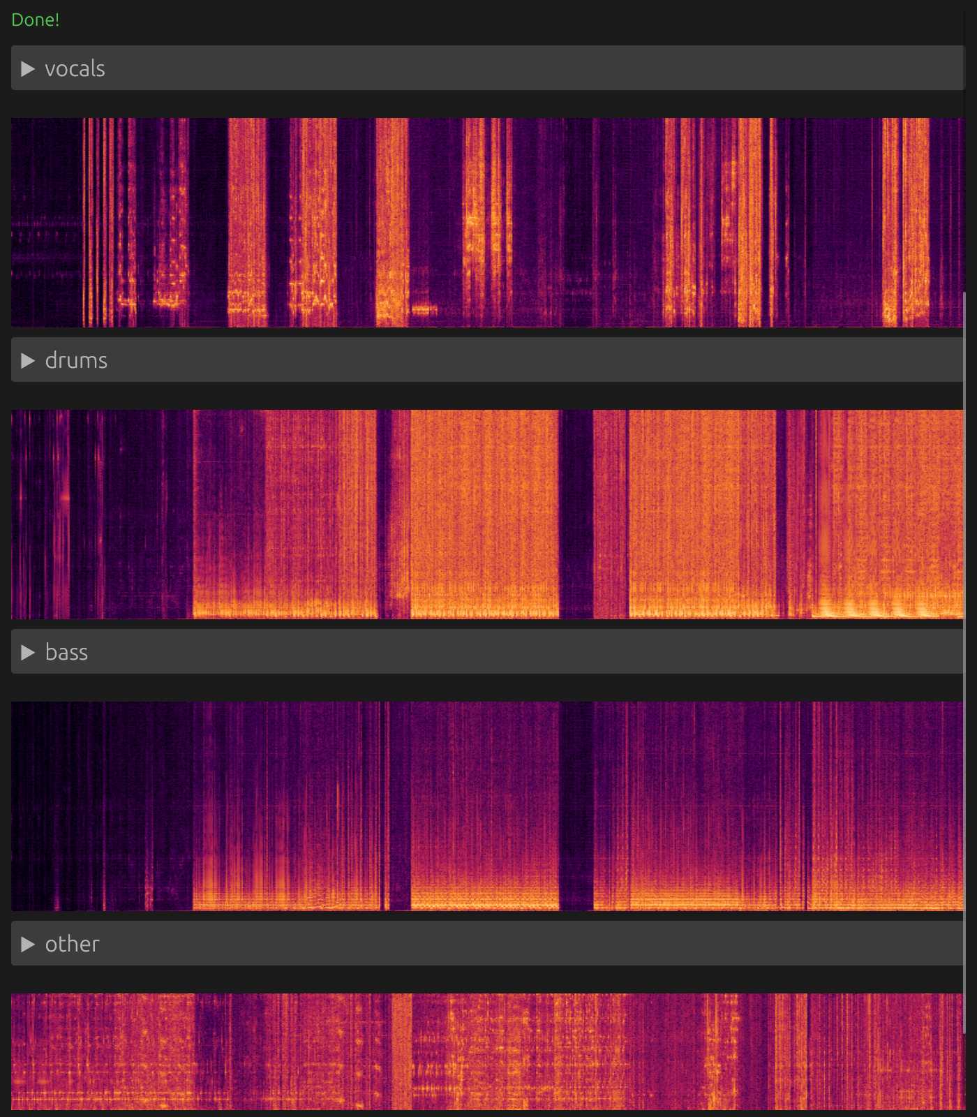Open the other stem spectrogram image
The width and height of the screenshot is (977, 1117).
487,1051
